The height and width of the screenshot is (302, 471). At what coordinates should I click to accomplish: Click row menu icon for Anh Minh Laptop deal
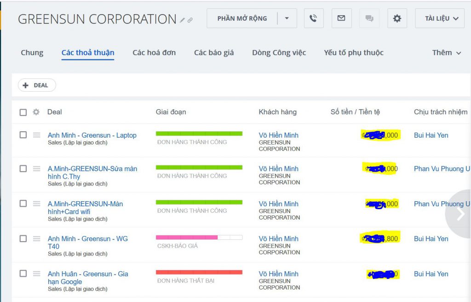tap(37, 135)
